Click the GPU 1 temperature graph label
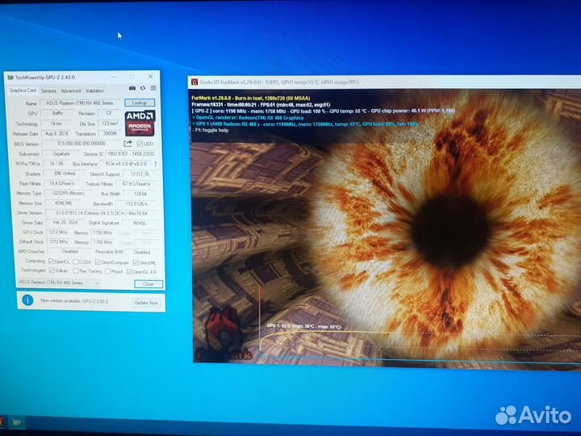This screenshot has height=436, width=581. point(303,326)
